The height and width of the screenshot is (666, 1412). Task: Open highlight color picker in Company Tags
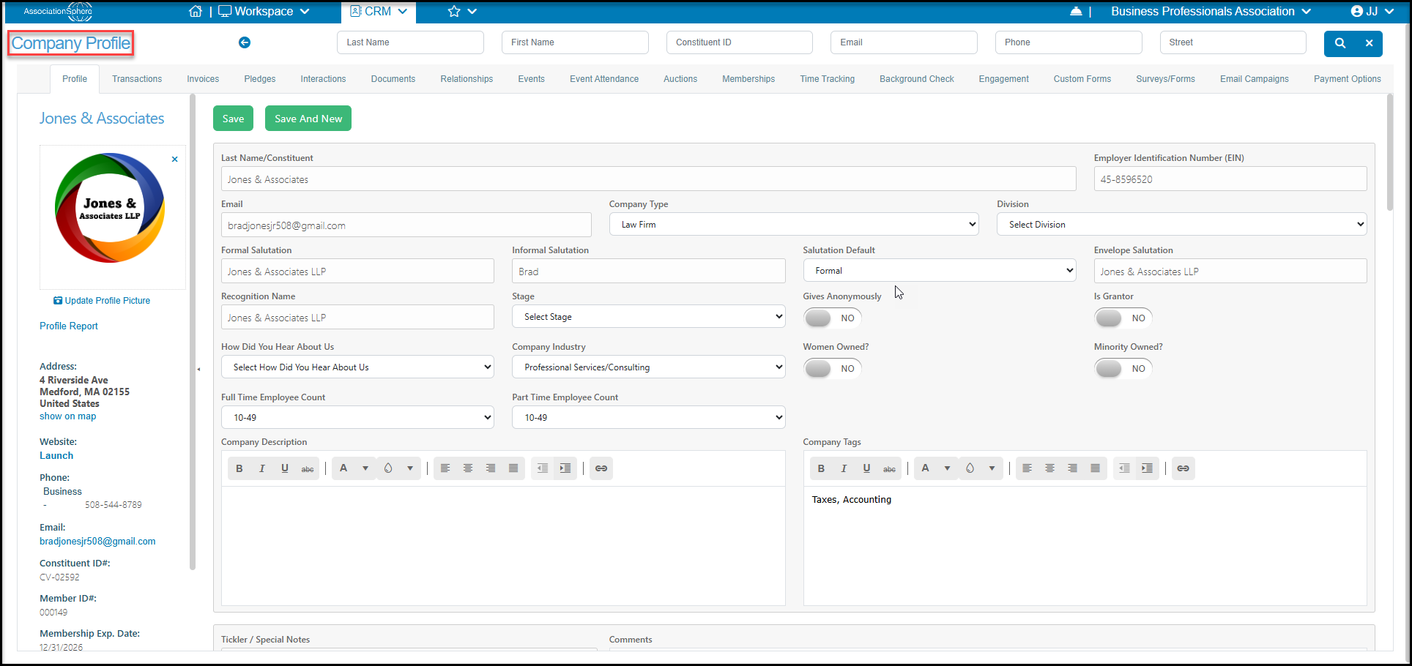(x=981, y=468)
